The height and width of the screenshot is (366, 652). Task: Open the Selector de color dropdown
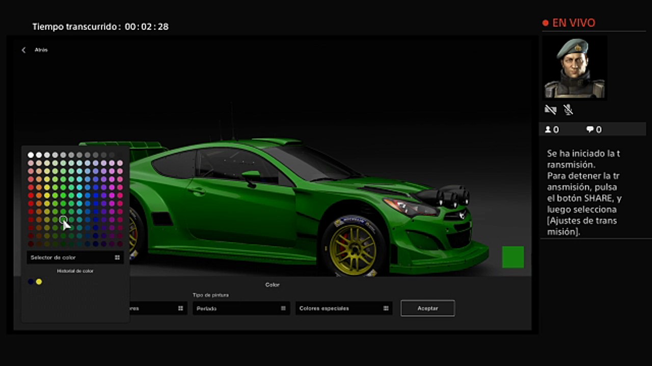[x=75, y=258]
